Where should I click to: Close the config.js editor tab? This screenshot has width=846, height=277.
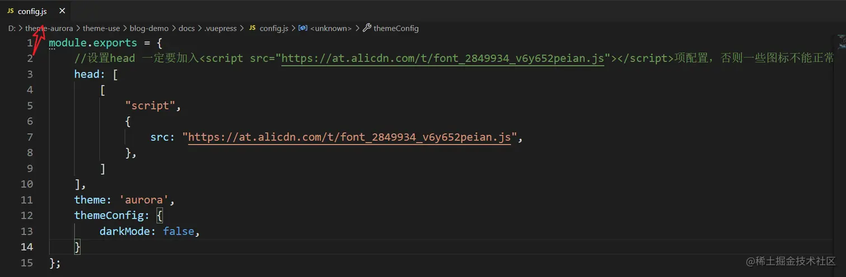pos(62,11)
